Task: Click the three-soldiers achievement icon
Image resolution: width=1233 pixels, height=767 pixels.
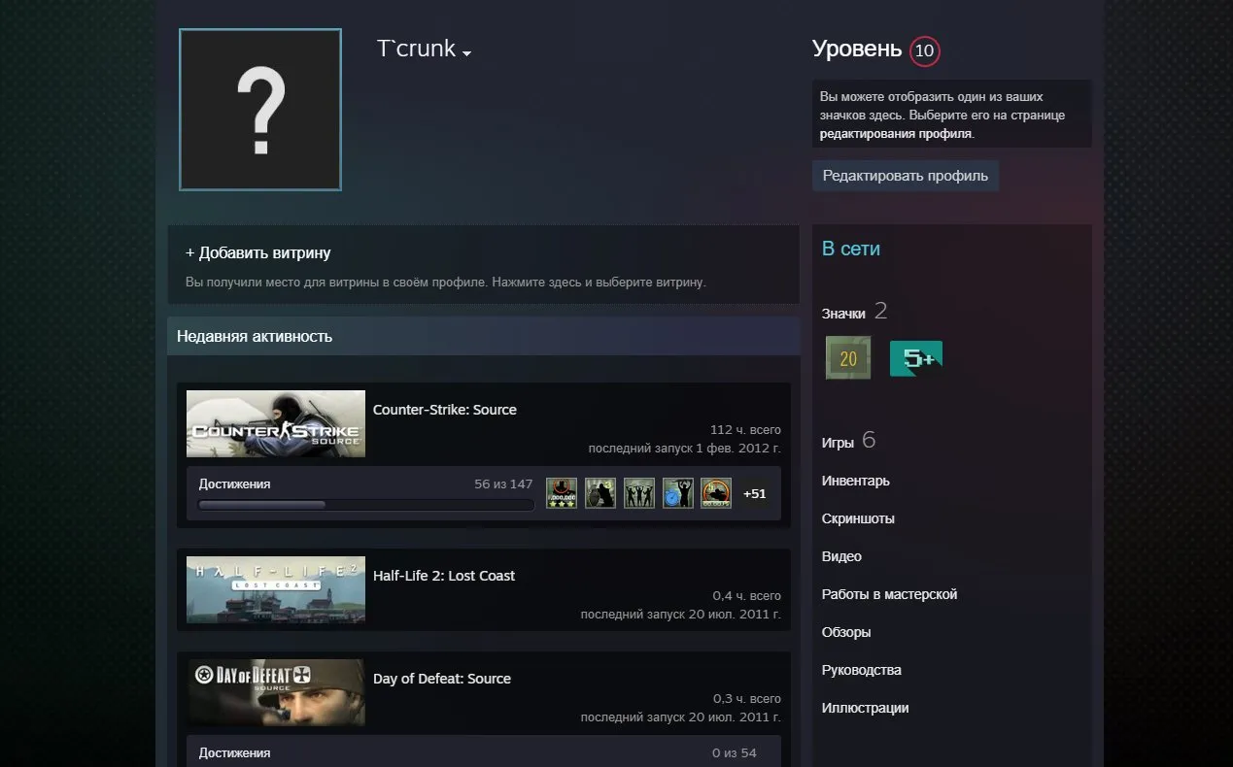Action: coord(639,493)
